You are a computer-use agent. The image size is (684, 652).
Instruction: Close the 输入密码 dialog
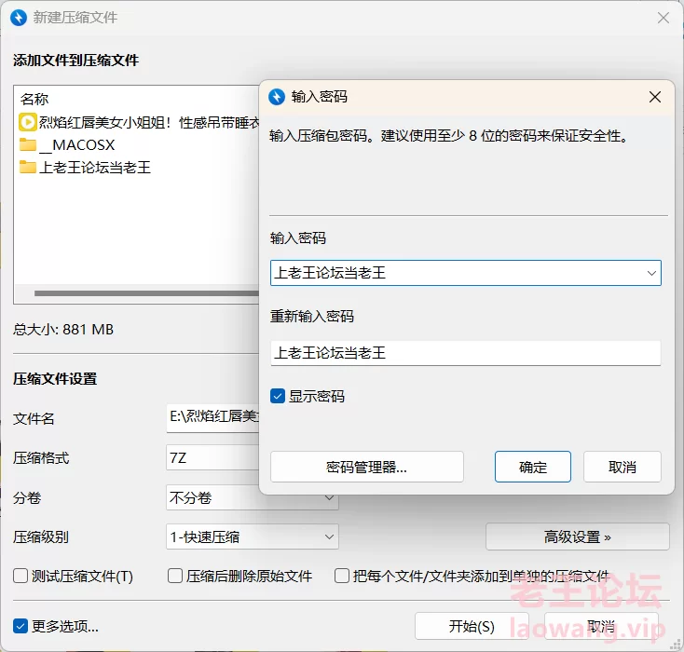(654, 97)
